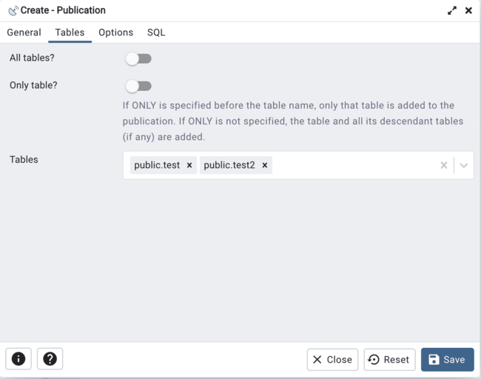Switch to the General tab
The width and height of the screenshot is (481, 379).
[x=24, y=33]
